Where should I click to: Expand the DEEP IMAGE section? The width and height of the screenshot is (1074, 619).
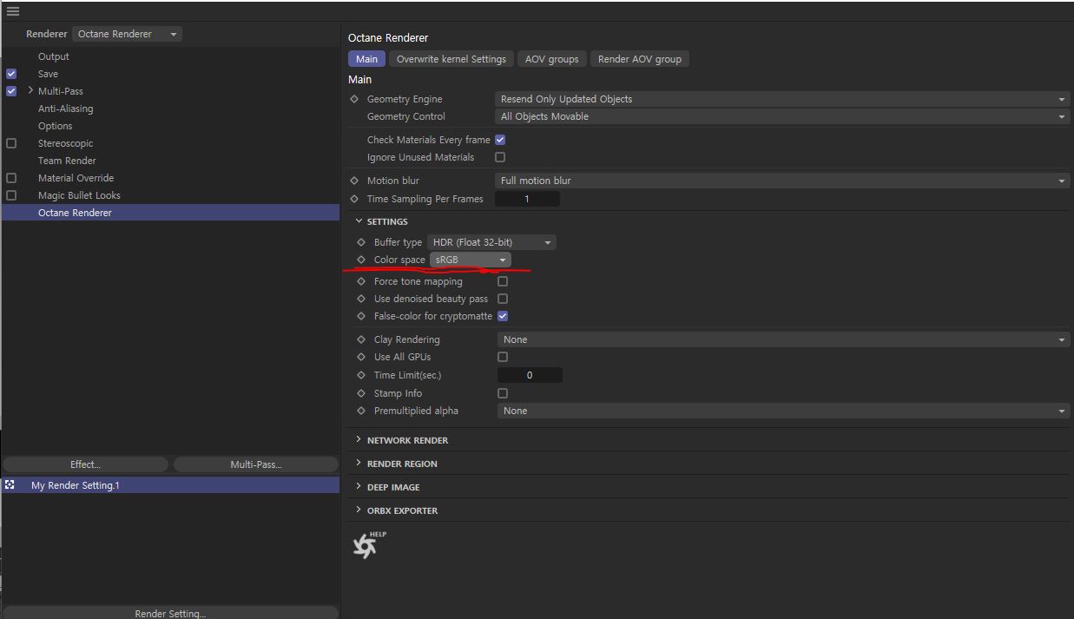[x=359, y=487]
